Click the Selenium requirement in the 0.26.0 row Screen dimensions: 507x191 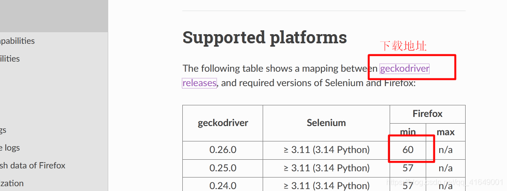coord(326,150)
